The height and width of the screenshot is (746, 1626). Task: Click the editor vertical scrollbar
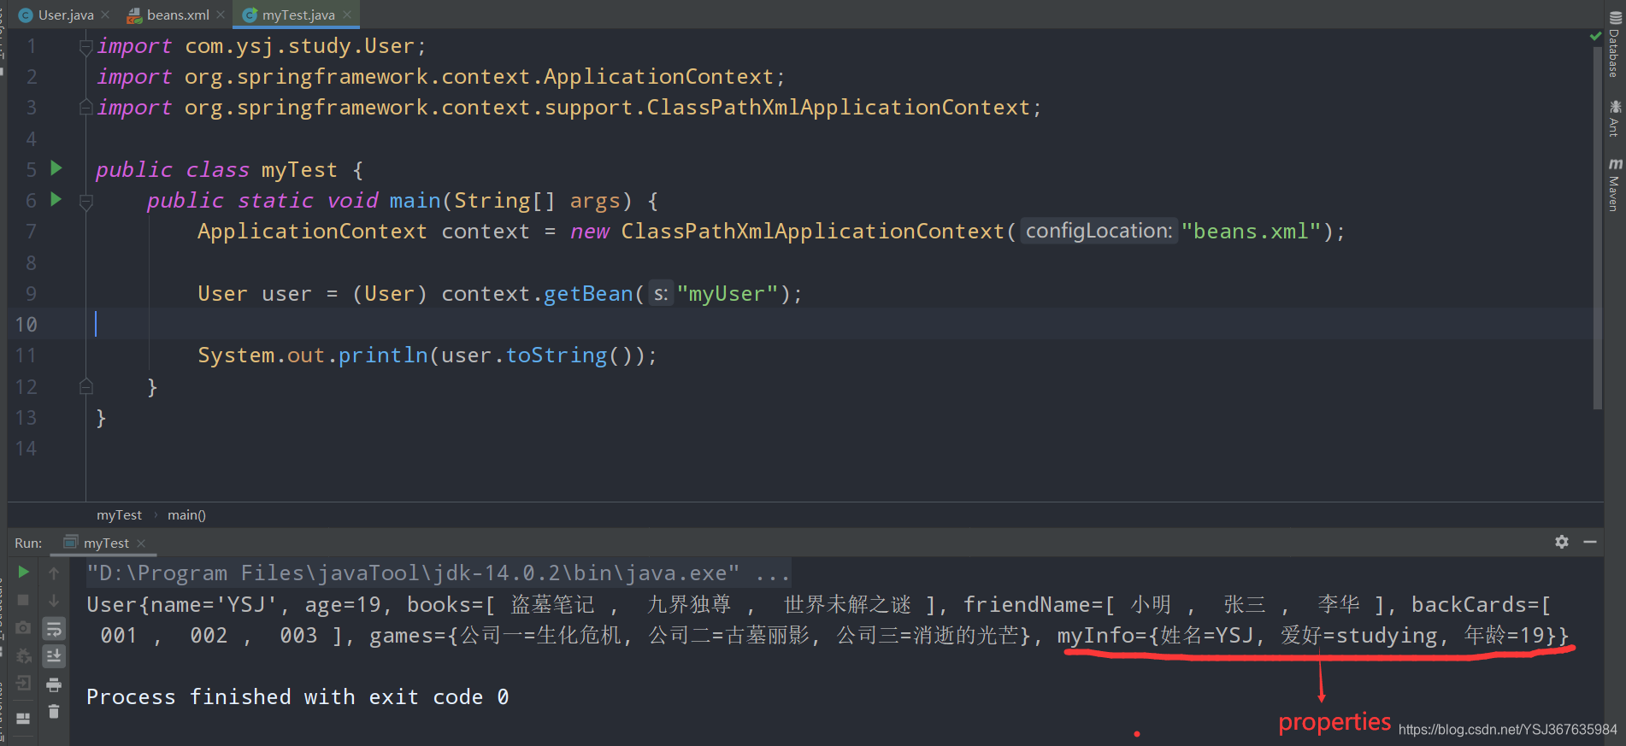[1597, 228]
